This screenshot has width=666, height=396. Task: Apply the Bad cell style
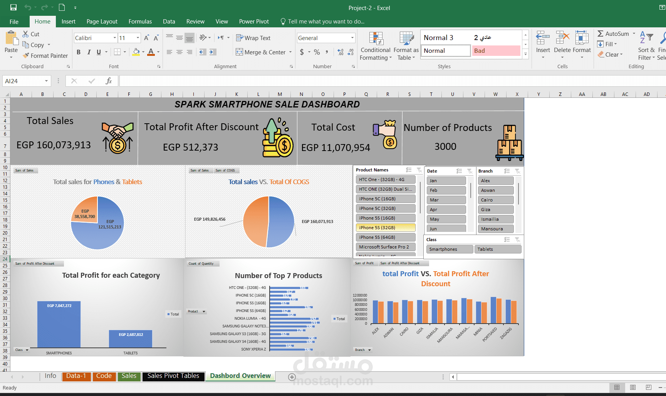pos(496,50)
